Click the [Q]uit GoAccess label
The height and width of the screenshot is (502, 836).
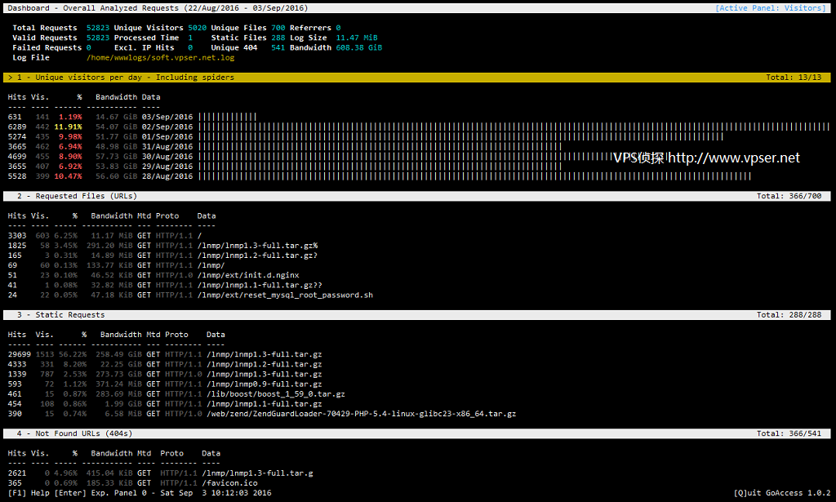tap(768, 493)
